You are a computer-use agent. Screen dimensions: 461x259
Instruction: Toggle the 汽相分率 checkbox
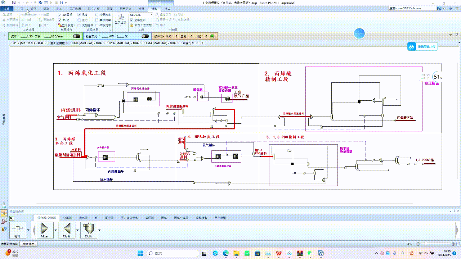click(80, 25)
